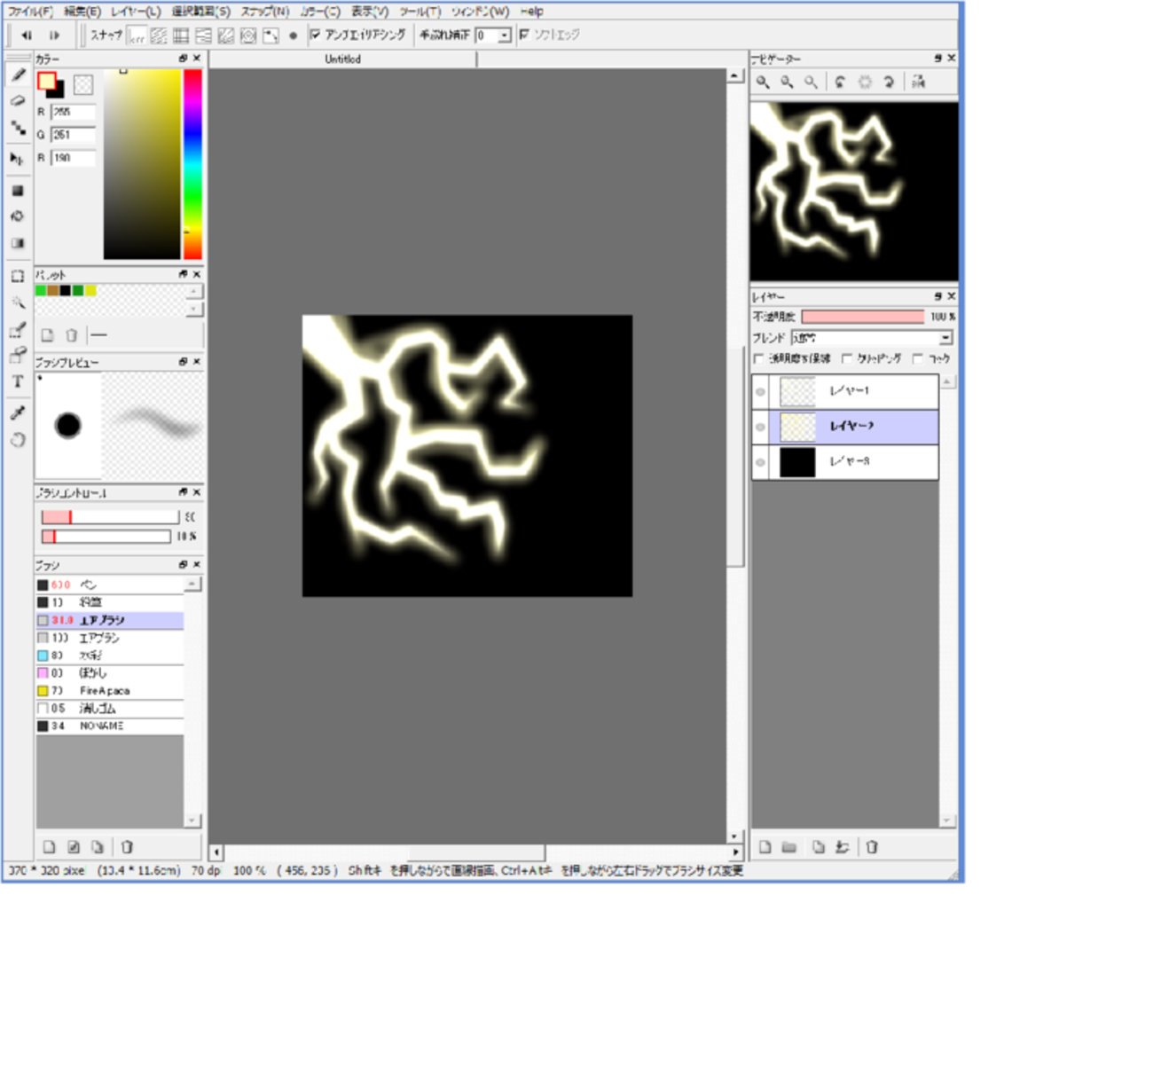The height and width of the screenshot is (1068, 1153).
Task: Open the ファイル(F) menu
Action: point(30,12)
